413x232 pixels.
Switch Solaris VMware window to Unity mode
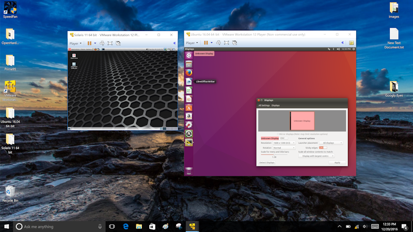[x=118, y=43]
